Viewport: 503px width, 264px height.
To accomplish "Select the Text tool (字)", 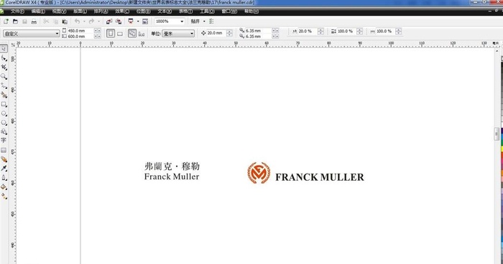I will pyautogui.click(x=4, y=141).
